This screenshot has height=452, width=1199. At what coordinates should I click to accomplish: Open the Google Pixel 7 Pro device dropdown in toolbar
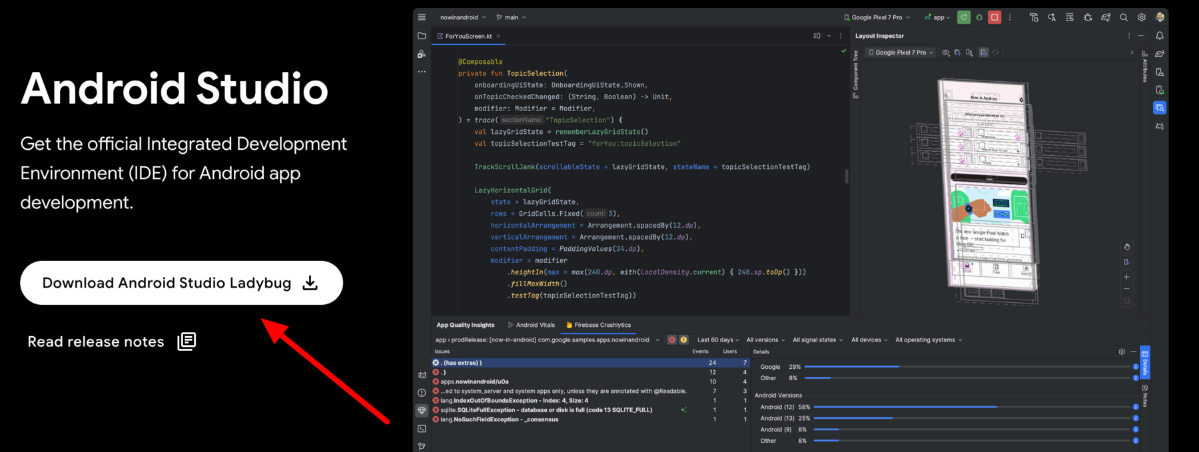877,17
